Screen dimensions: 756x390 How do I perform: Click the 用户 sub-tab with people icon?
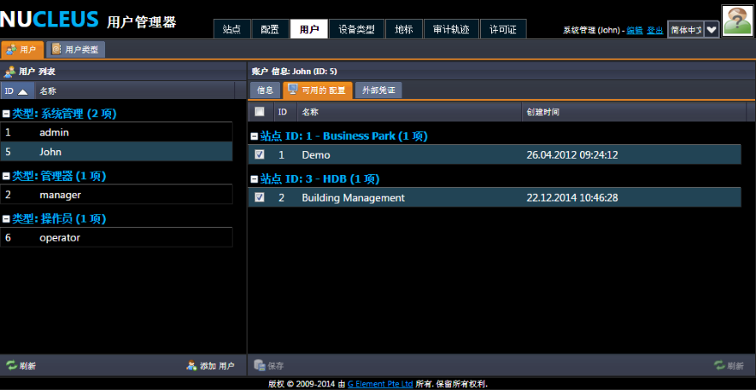[22, 49]
